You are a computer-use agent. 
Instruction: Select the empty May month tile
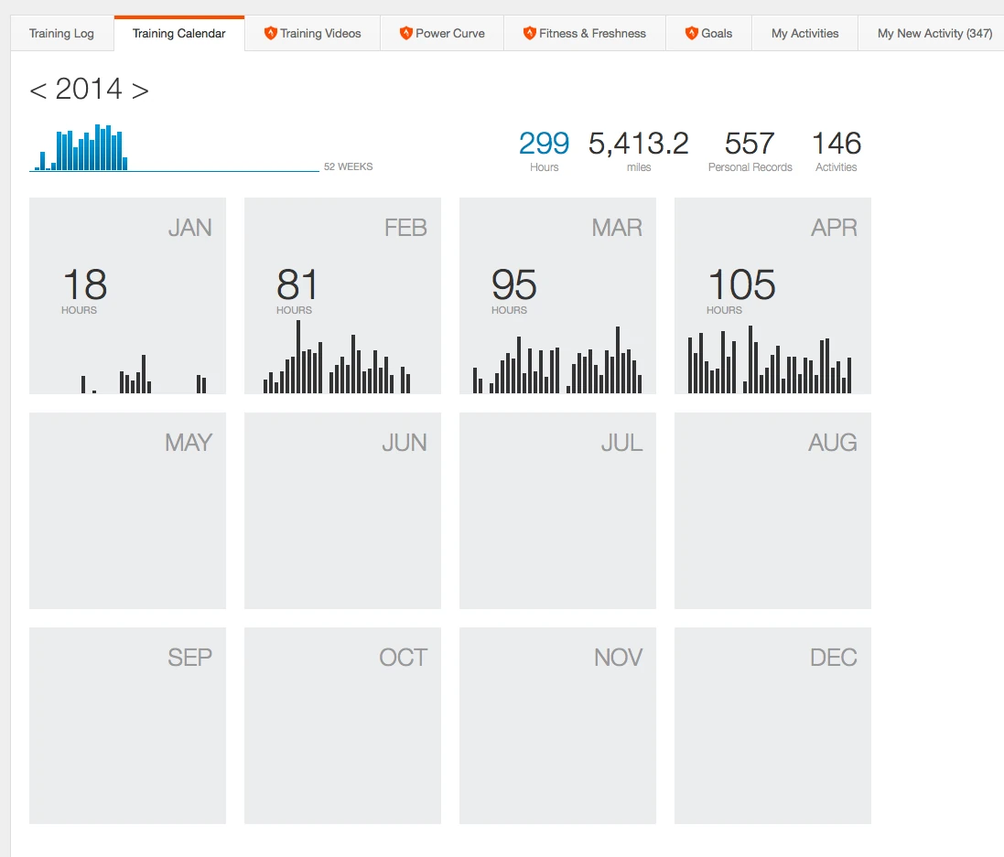click(x=127, y=510)
